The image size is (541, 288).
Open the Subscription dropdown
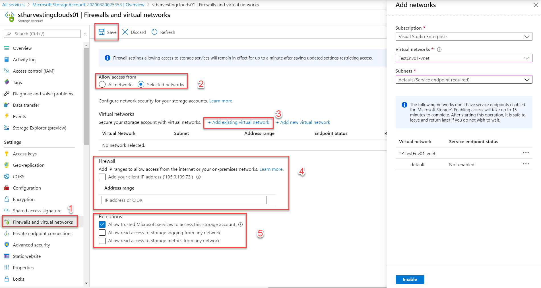464,36
